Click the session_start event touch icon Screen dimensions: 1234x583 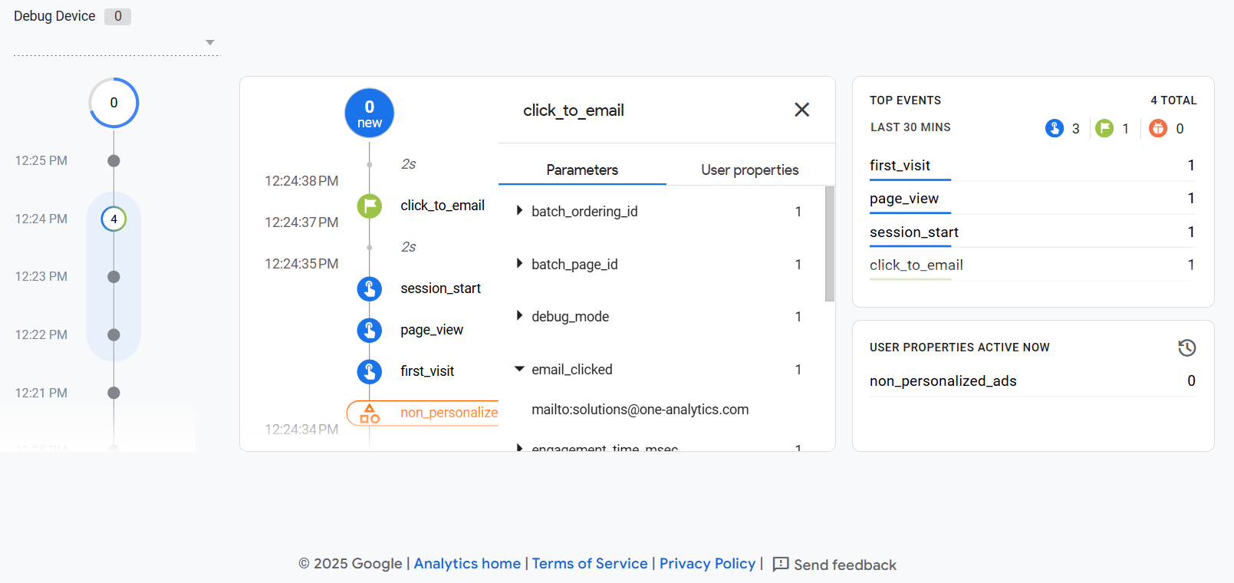coord(370,288)
